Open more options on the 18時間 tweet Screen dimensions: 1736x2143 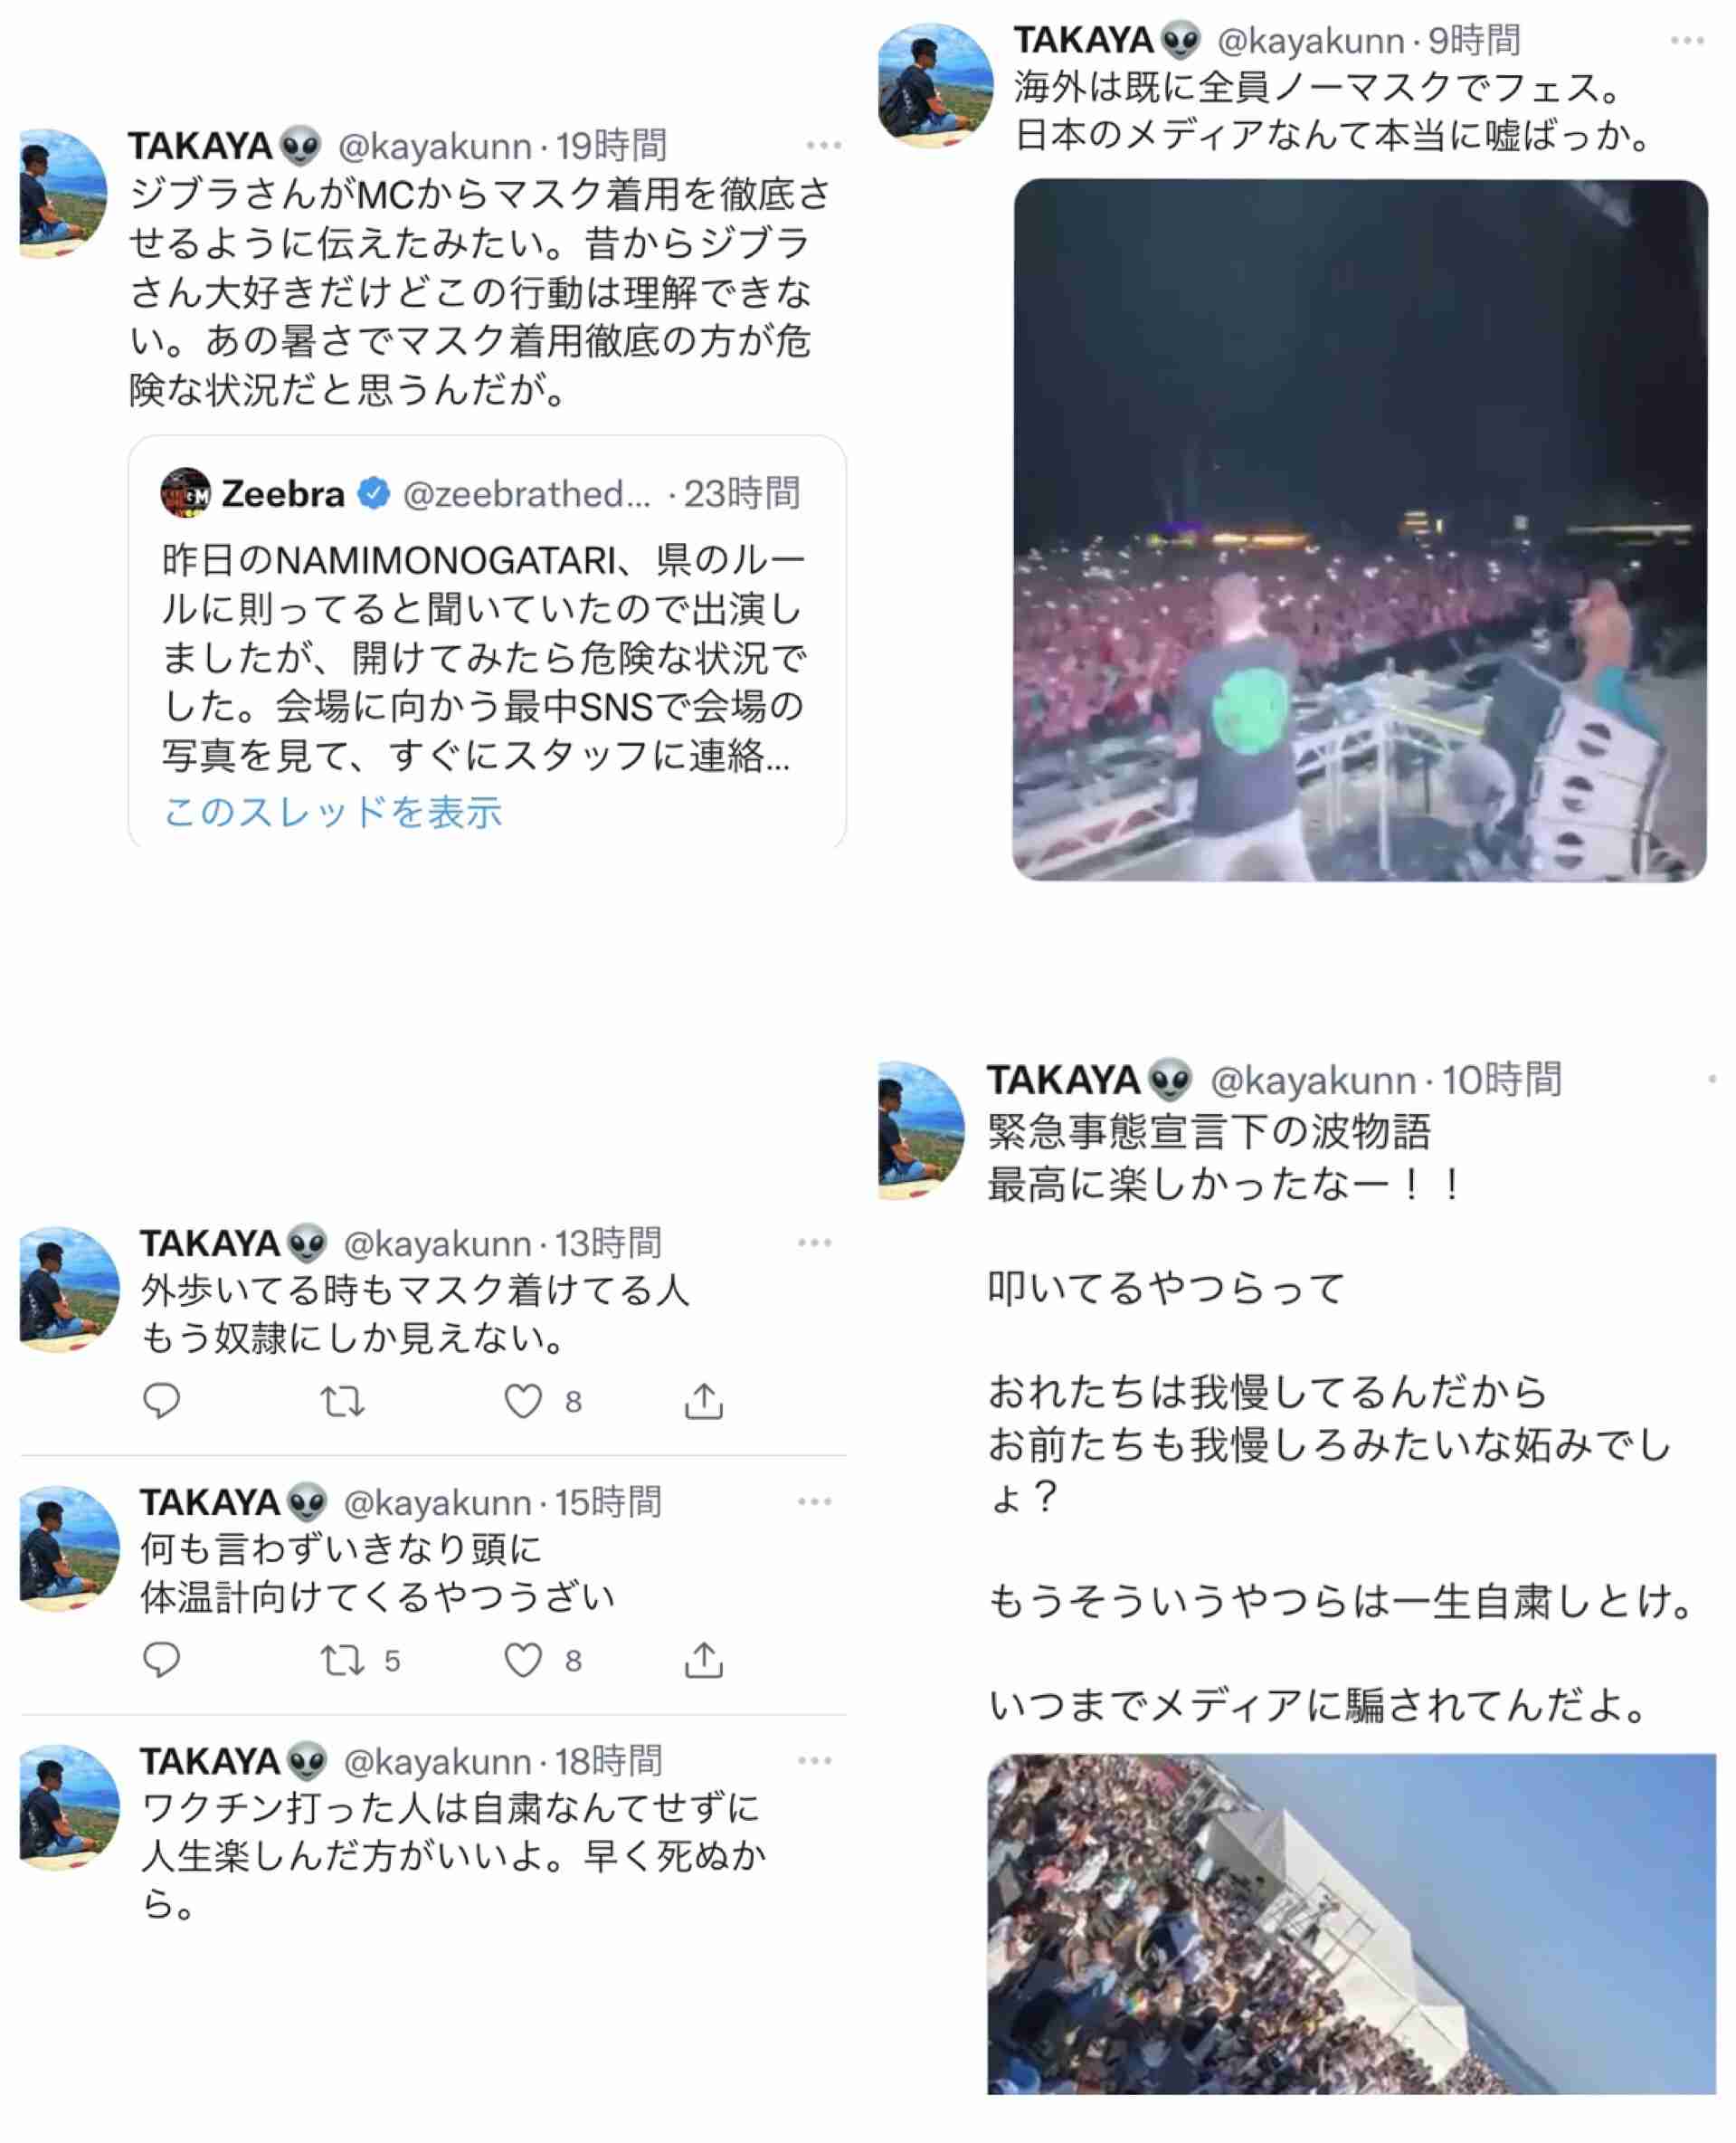coord(814,1761)
